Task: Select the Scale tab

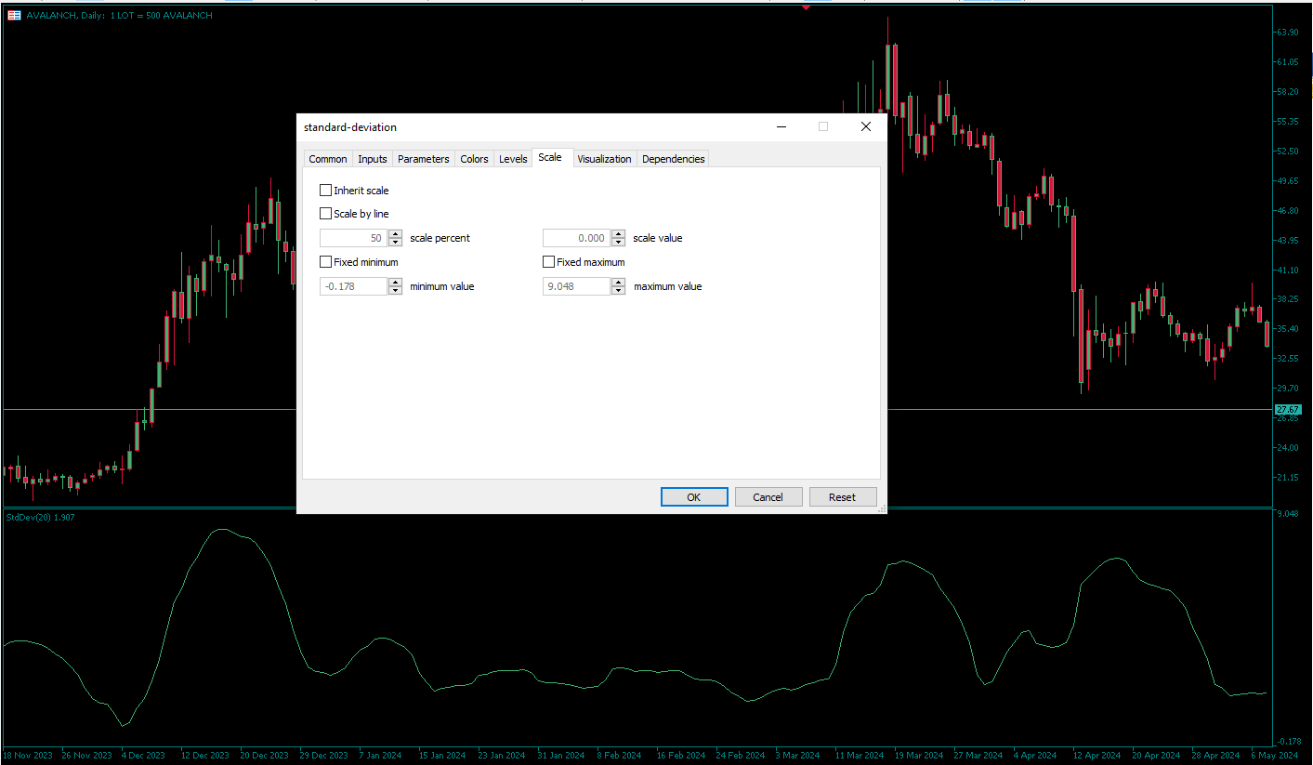Action: tap(550, 158)
